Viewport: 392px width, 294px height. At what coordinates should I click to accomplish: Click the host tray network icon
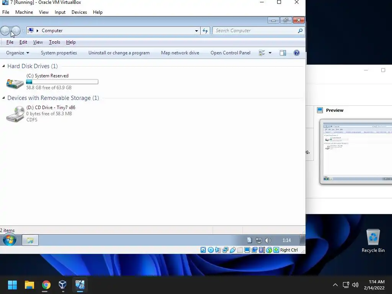pos(346,285)
